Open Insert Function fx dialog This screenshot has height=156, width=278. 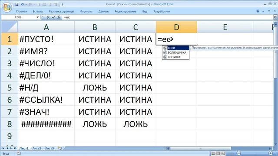[59, 17]
